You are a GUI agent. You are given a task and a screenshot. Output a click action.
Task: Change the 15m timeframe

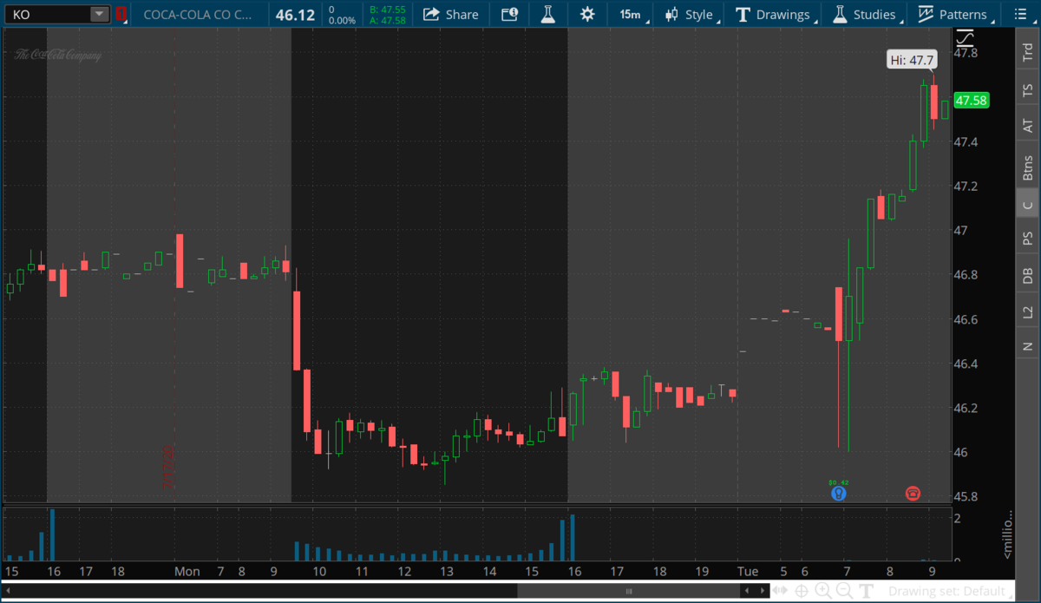pyautogui.click(x=630, y=14)
